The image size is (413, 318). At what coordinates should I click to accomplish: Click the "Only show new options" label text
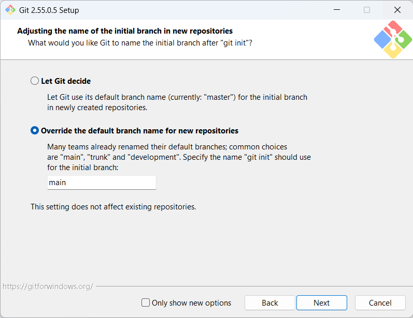click(192, 303)
